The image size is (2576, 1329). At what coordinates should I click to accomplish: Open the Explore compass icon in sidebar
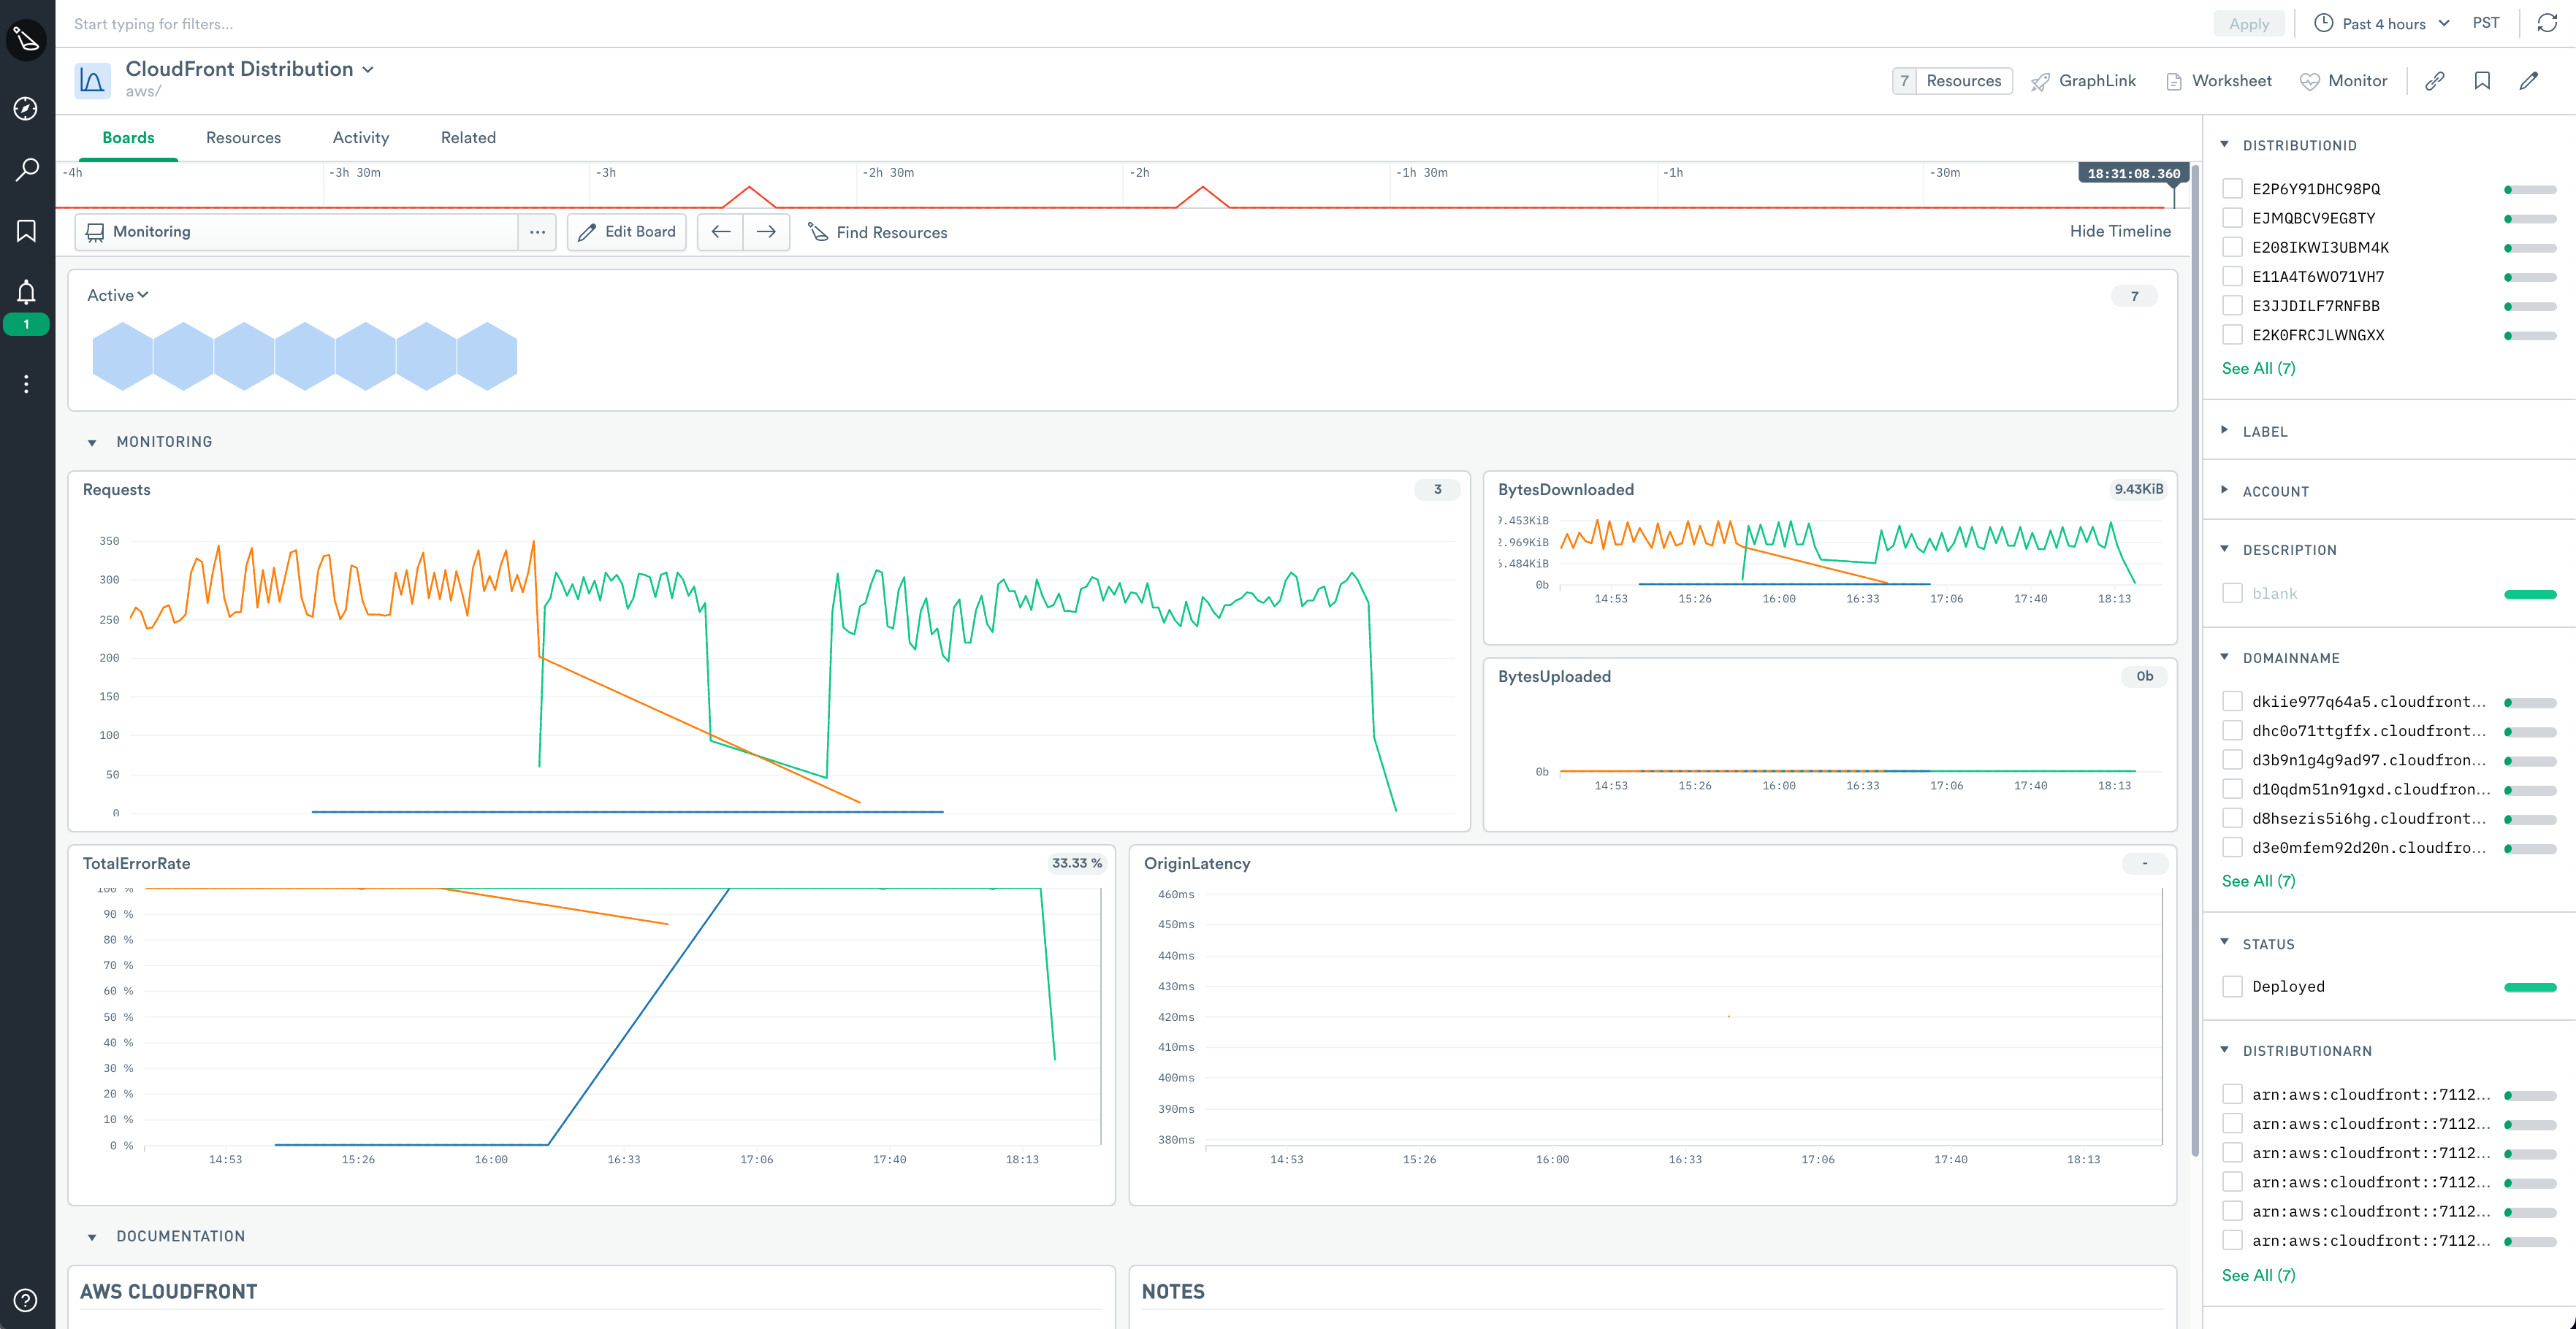[x=26, y=109]
